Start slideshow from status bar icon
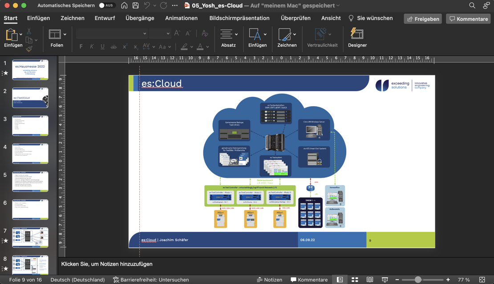Screen dimensions: 494x284 point(385,280)
